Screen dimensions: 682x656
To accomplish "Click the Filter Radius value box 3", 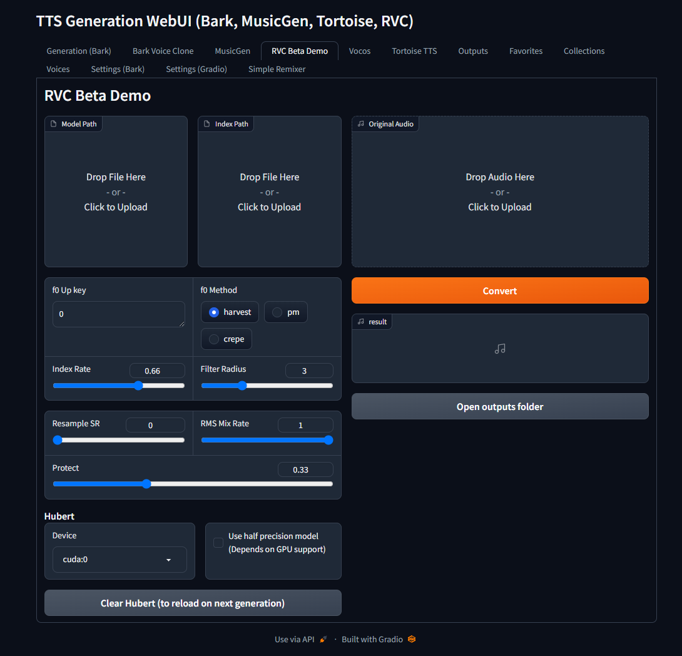I will [x=309, y=371].
